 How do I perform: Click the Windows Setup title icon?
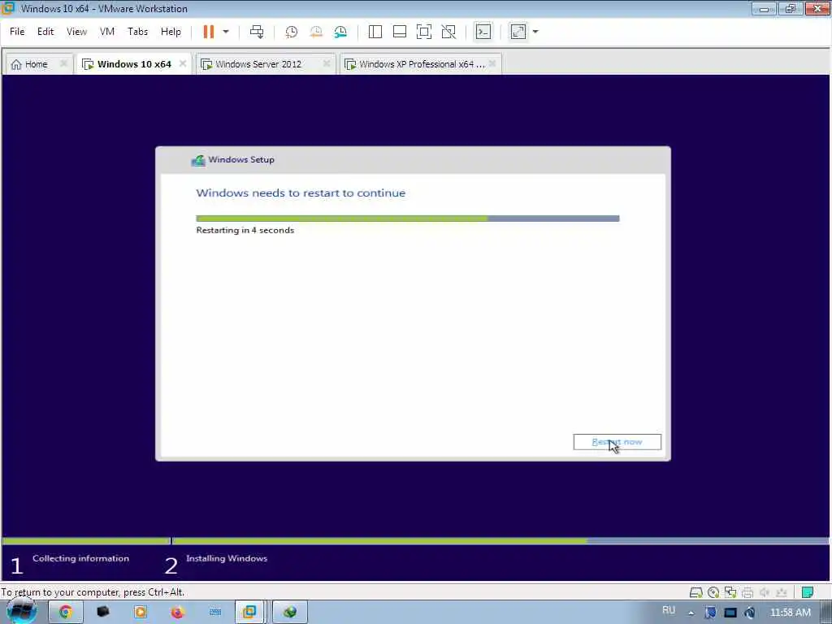[198, 160]
